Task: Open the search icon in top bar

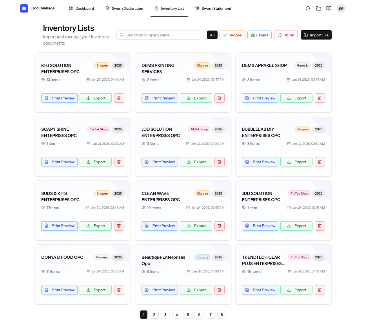Action: (x=308, y=9)
